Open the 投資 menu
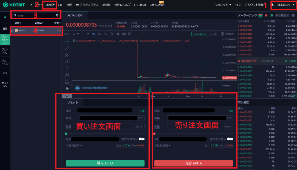This screenshot has width=297, height=170. (69, 5)
